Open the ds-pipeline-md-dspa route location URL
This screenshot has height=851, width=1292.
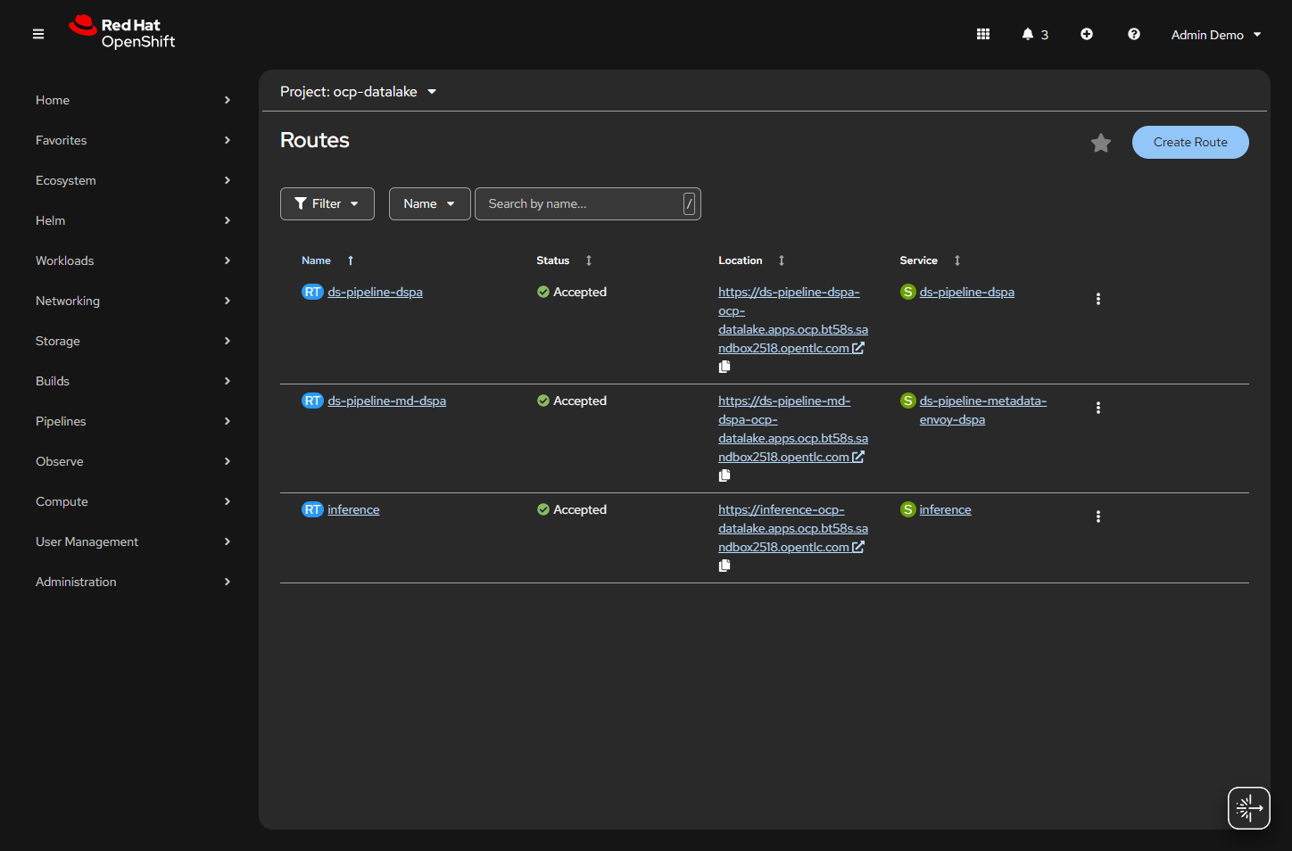pos(791,429)
